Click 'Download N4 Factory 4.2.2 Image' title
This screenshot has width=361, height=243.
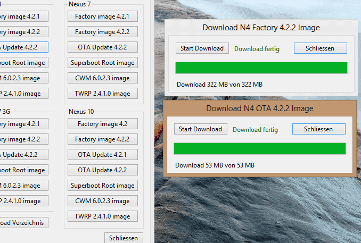coord(261,28)
